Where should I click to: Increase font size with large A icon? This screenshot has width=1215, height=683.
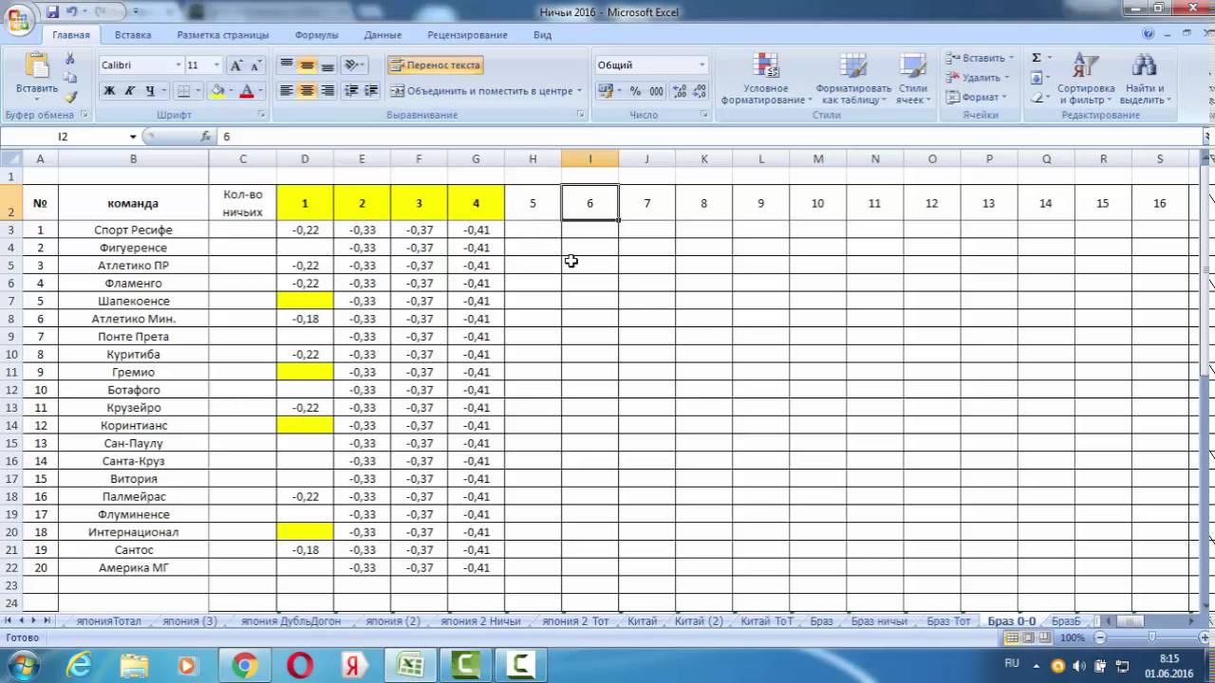[236, 65]
